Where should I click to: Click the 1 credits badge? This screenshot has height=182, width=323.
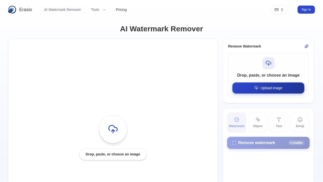tap(296, 143)
